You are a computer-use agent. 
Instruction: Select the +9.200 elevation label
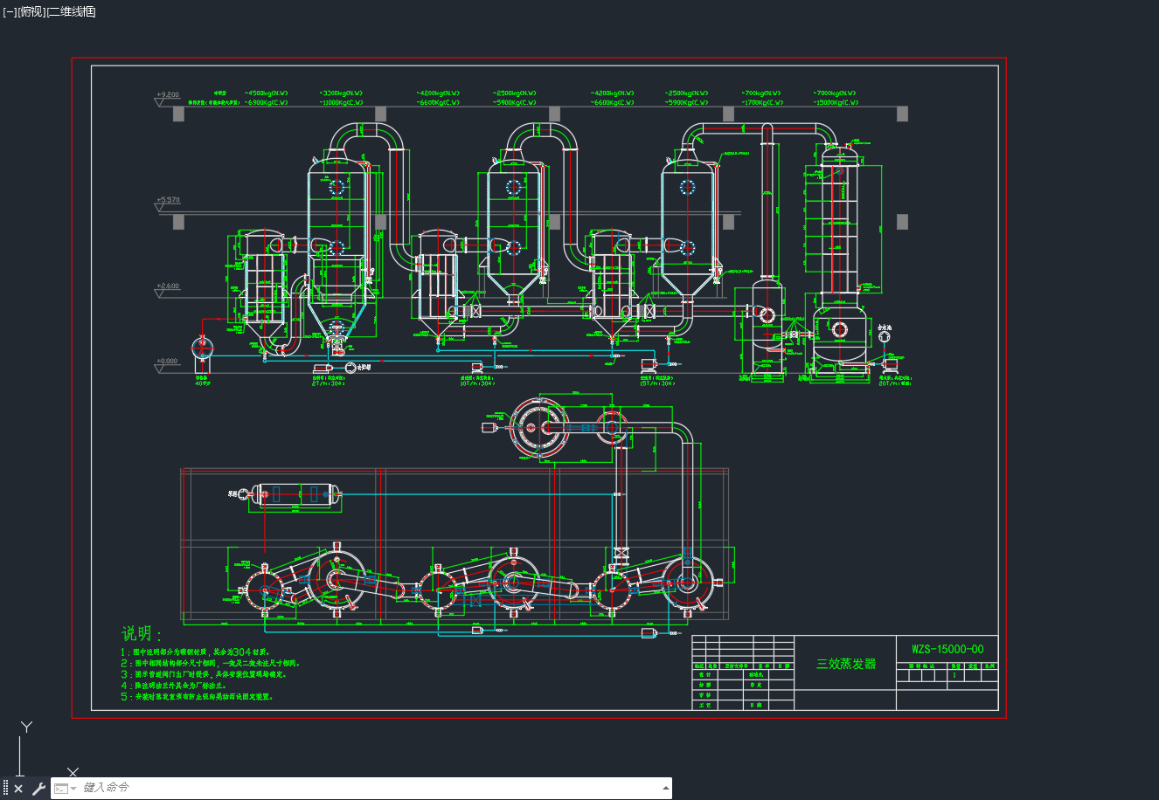click(168, 94)
